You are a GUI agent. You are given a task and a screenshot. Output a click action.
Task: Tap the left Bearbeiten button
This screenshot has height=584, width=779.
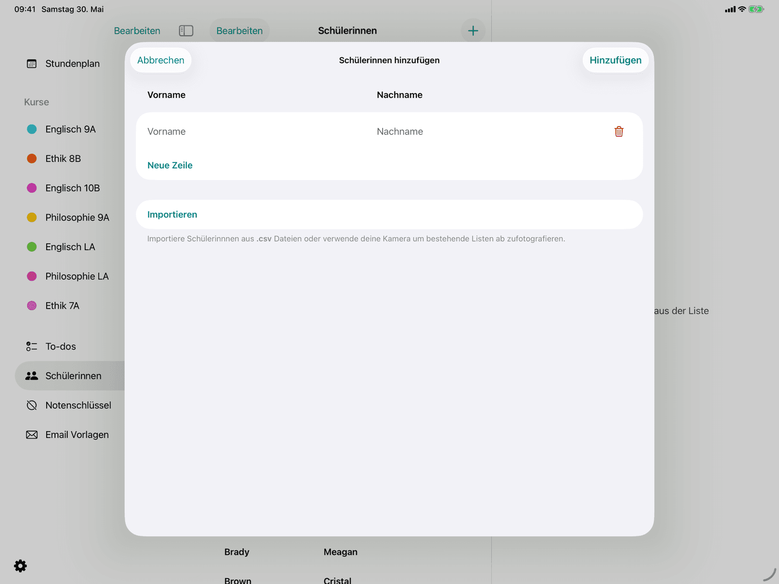[x=137, y=31]
